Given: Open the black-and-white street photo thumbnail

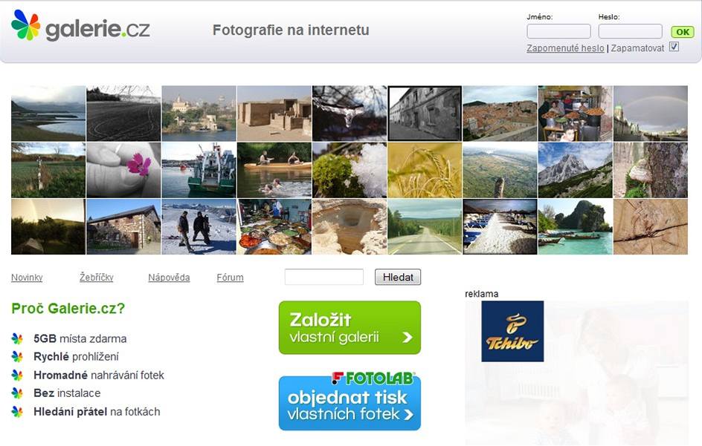Looking at the screenshot, I should [425, 114].
